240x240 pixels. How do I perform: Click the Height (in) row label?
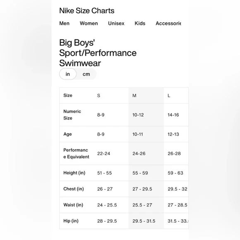coord(74,173)
